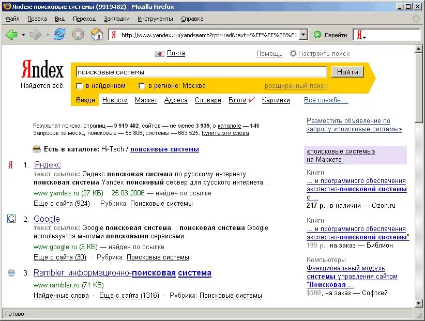This screenshot has width=425, height=321.
Task: Open the 'каталоге' link in results summary
Action: pyautogui.click(x=230, y=126)
